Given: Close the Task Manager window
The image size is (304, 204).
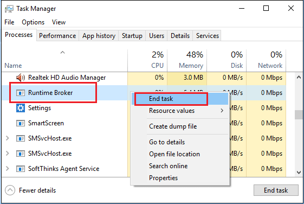Looking at the screenshot, I should 291,8.
